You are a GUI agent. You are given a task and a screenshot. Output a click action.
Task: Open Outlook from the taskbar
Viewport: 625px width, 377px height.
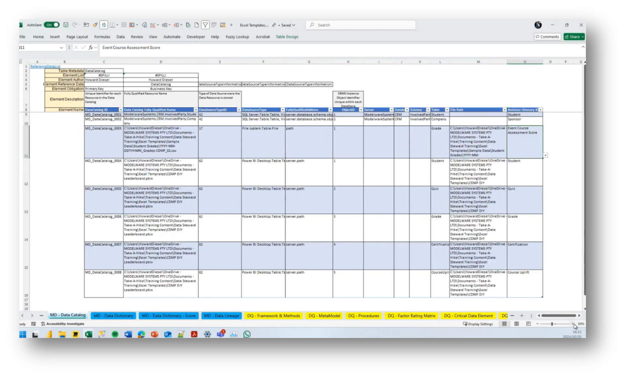click(168, 334)
